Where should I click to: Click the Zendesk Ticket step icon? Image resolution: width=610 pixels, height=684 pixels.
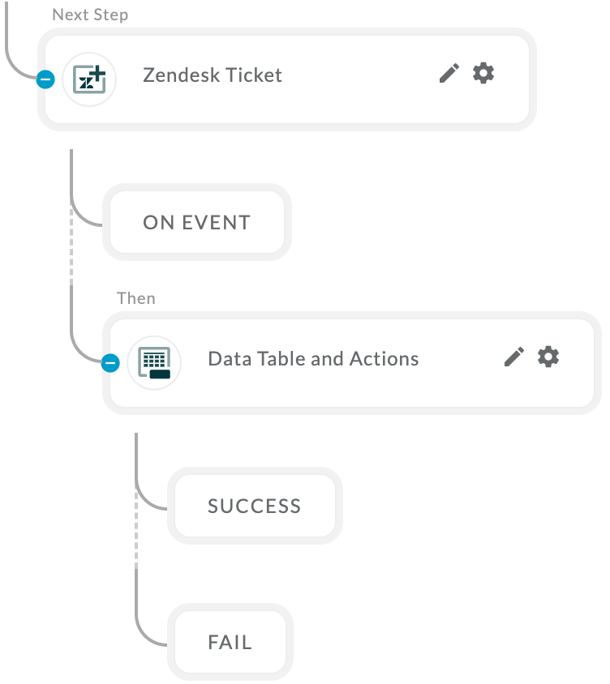[89, 79]
